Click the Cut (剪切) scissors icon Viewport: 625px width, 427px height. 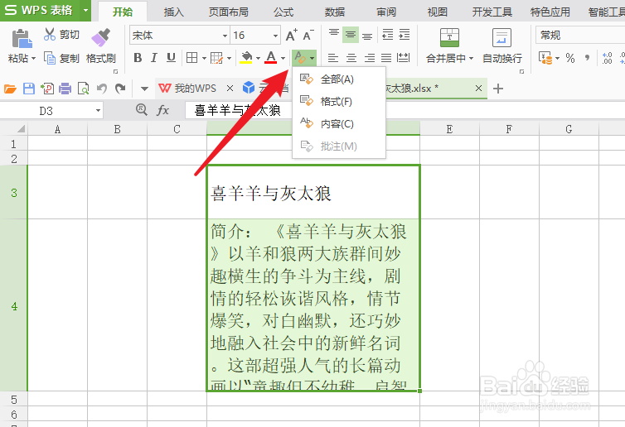pyautogui.click(x=50, y=35)
